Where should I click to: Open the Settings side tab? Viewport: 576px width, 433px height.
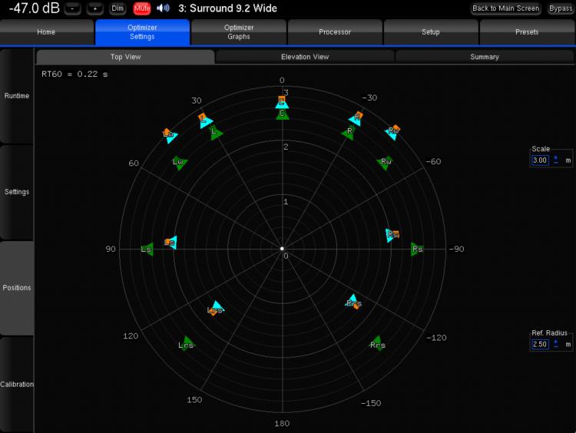17,192
